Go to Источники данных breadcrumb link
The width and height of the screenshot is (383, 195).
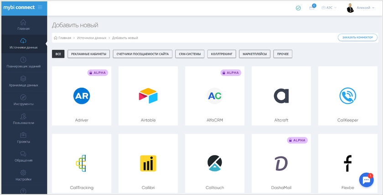coord(92,38)
